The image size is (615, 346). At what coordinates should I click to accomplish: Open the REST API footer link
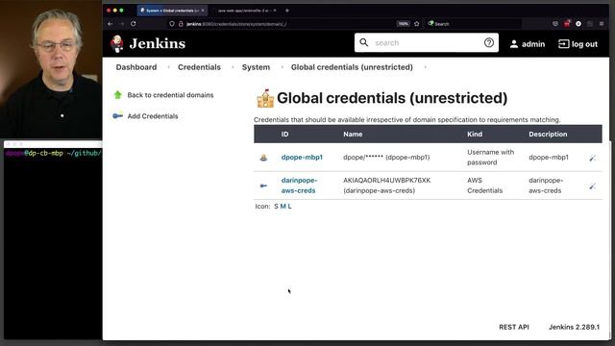point(514,327)
